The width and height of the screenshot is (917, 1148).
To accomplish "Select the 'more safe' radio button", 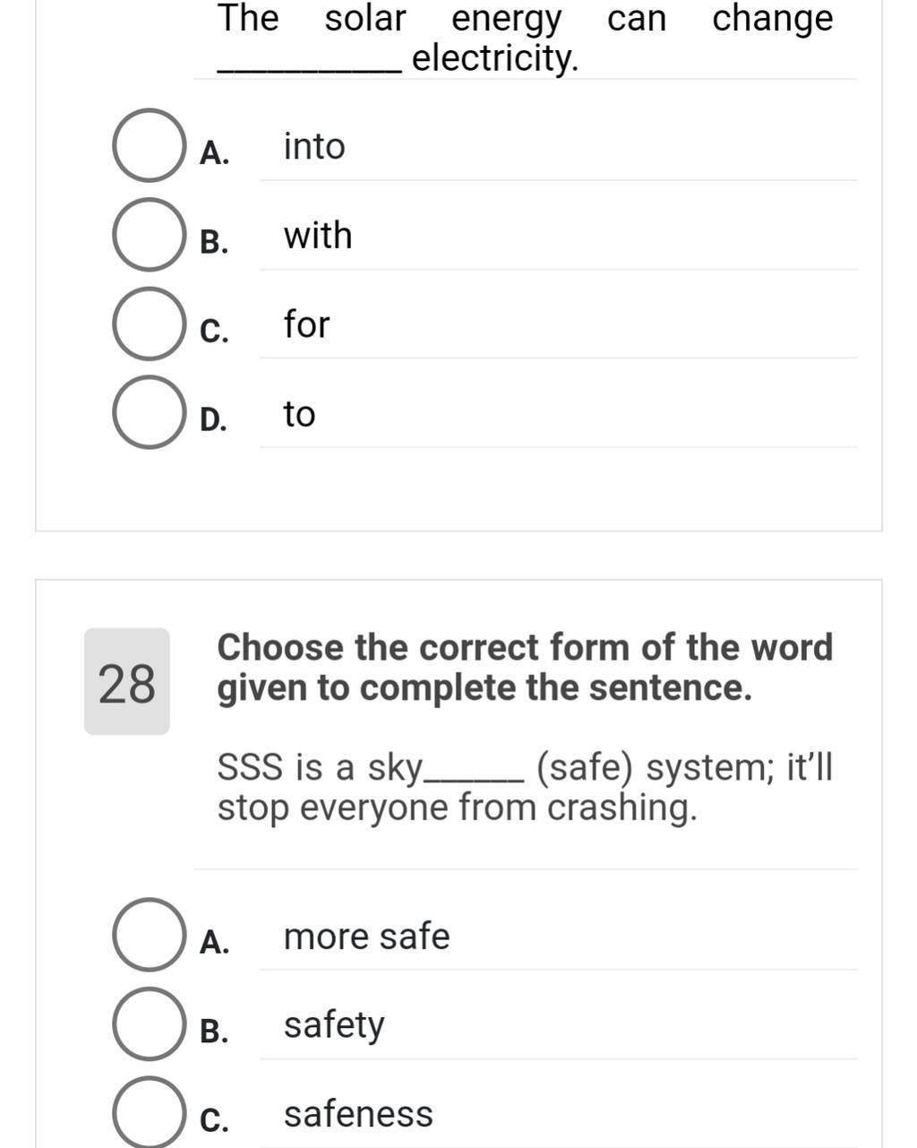I will click(x=148, y=935).
